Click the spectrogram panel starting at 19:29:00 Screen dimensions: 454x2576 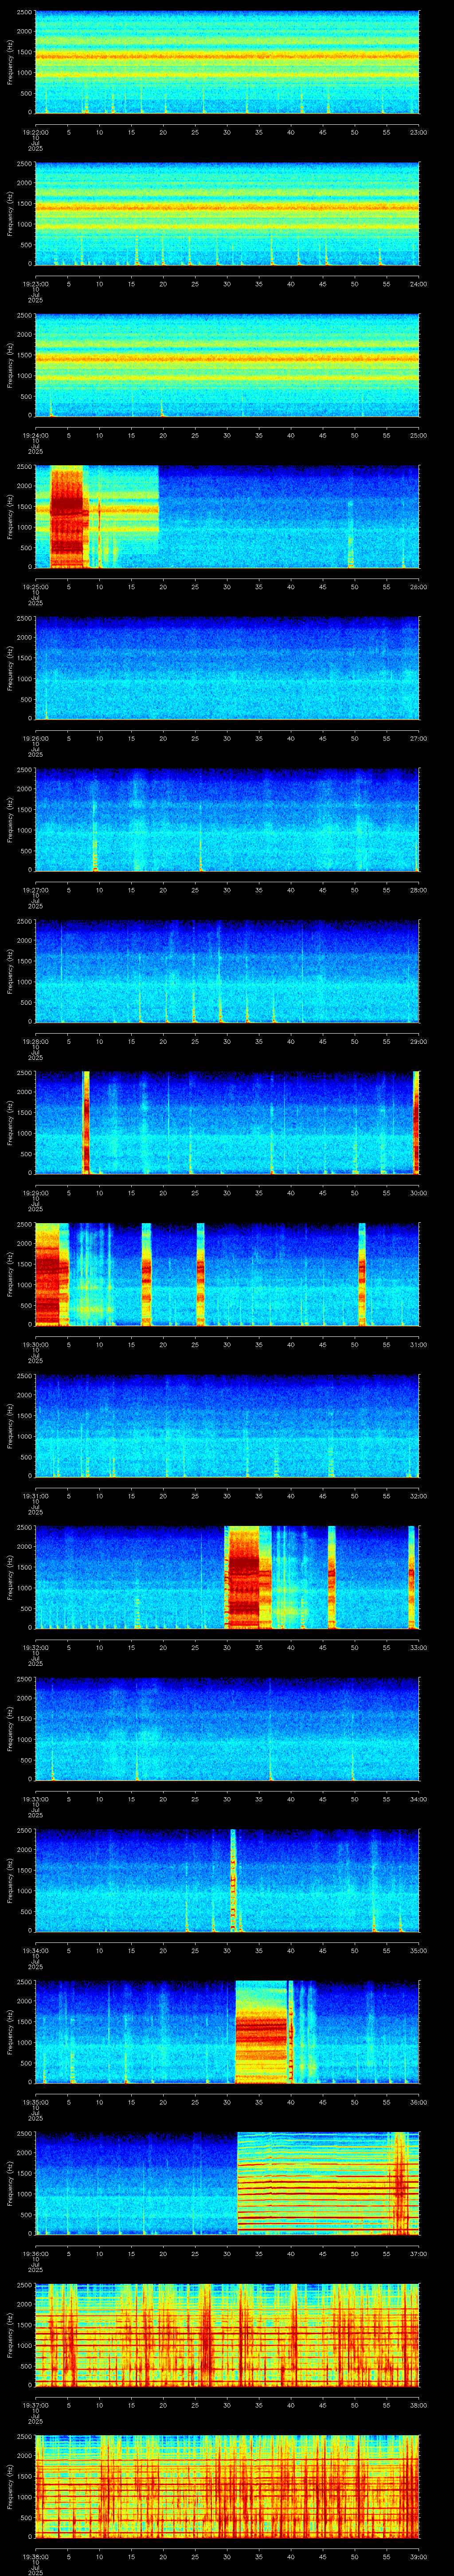click(x=227, y=1123)
